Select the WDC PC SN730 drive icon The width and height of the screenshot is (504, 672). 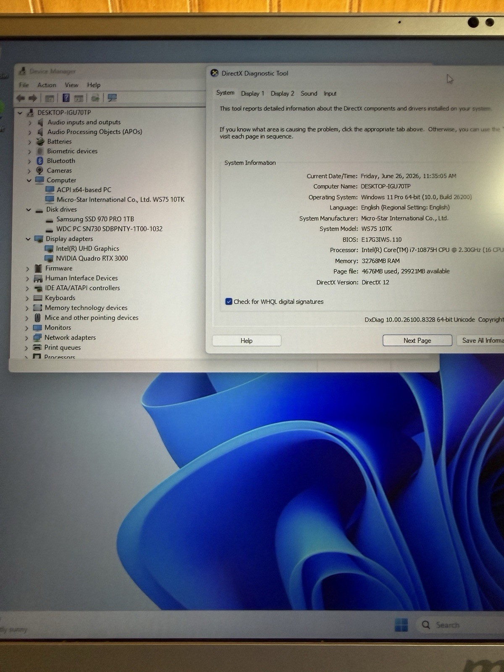(50, 229)
